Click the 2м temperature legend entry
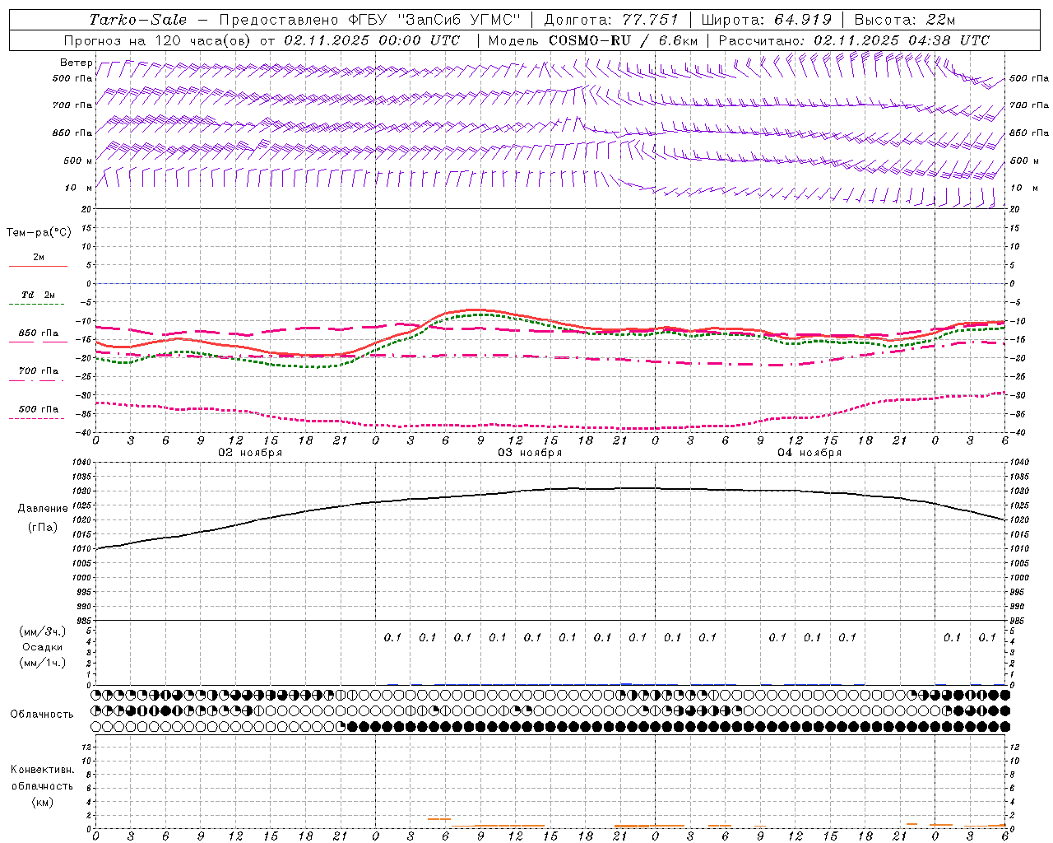This screenshot has width=1053, height=843. (x=39, y=257)
